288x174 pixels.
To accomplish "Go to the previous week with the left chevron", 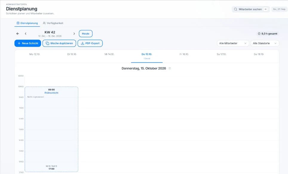I will [25, 33].
